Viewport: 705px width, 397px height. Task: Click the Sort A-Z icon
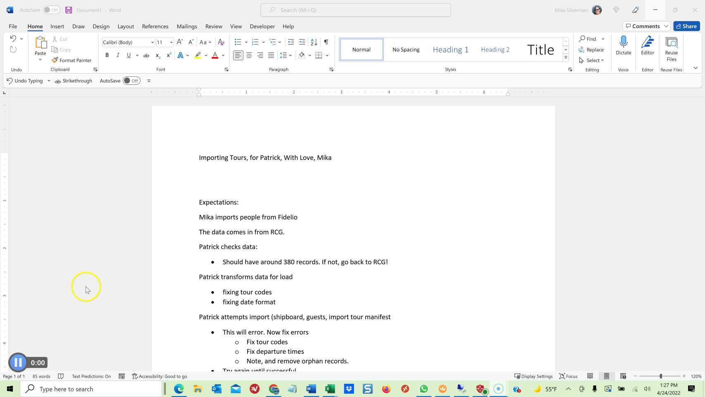pos(314,42)
